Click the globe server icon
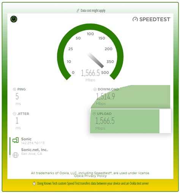This screenshot has height=193, width=180. coord(16,155)
